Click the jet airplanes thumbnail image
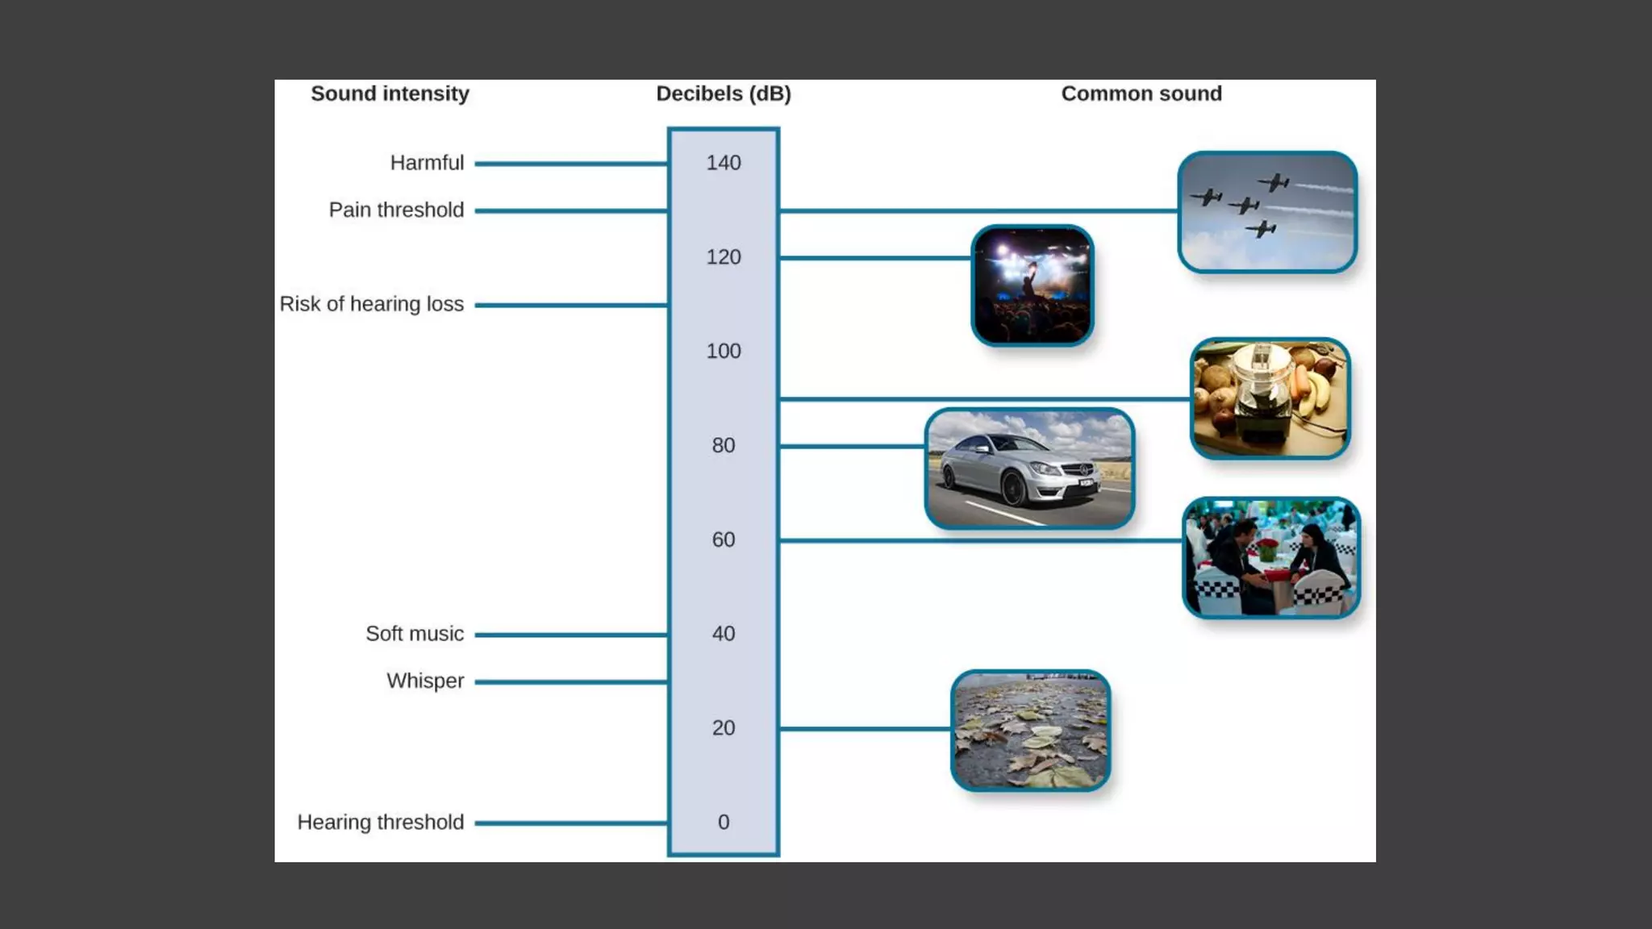This screenshot has height=929, width=1652. coord(1267,212)
